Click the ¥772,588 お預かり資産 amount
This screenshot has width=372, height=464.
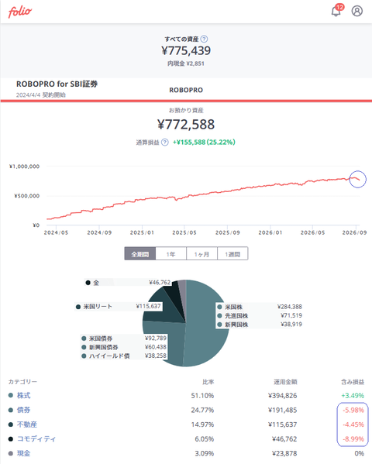186,124
